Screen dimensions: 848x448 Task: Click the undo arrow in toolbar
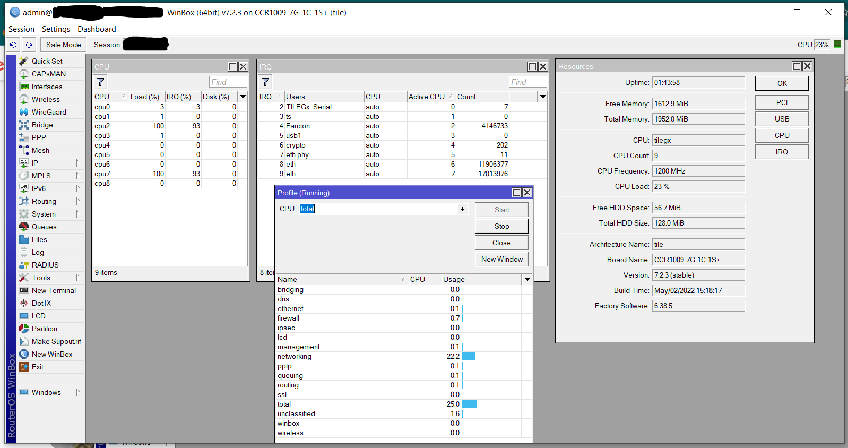pos(13,45)
